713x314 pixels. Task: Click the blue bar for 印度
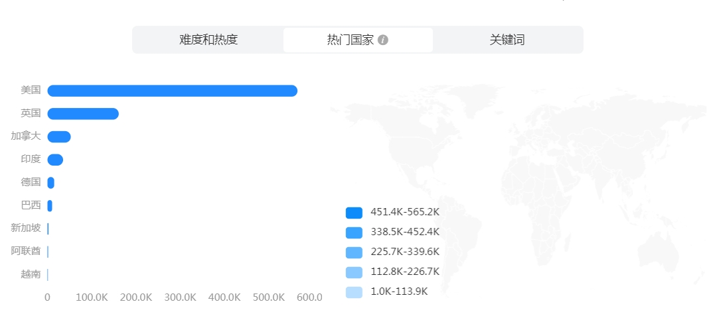pos(55,160)
